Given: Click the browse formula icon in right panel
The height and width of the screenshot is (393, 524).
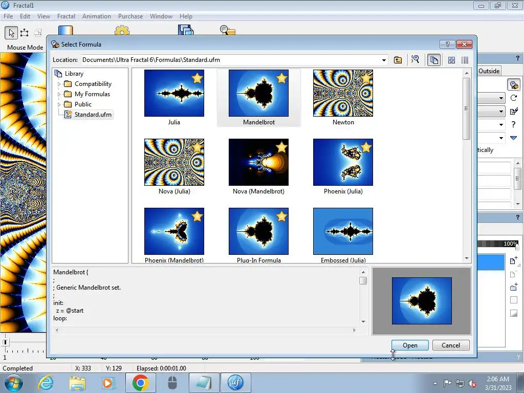Looking at the screenshot, I should point(514,85).
